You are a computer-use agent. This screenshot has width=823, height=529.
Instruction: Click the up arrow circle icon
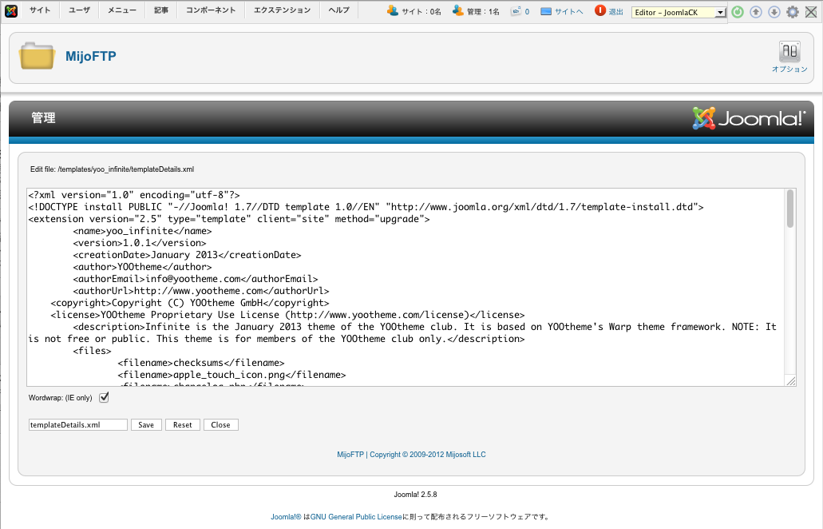point(756,12)
